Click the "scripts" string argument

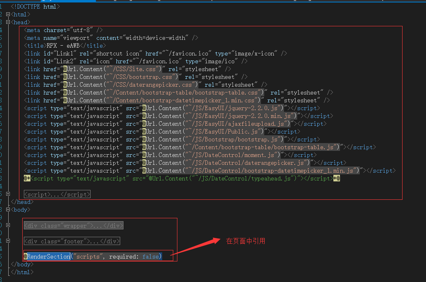88,257
